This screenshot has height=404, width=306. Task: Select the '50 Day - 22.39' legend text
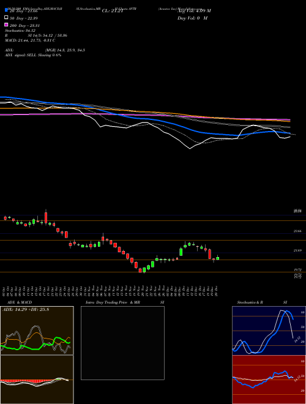[24, 18]
